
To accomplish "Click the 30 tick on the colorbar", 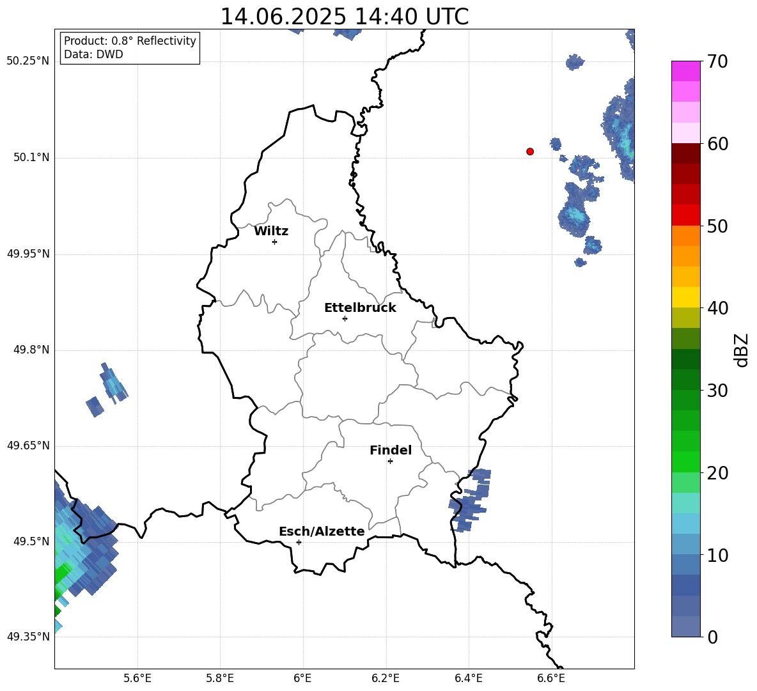I will point(717,391).
